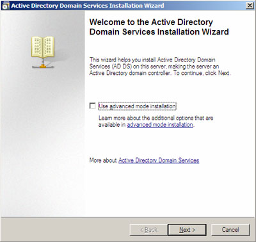This screenshot has height=242, width=256.
Task: Click the 'This wizard helps you install' paragraph
Action: click(160, 67)
